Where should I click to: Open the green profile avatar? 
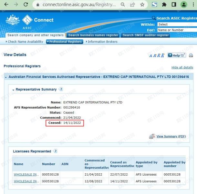tap(184, 5)
